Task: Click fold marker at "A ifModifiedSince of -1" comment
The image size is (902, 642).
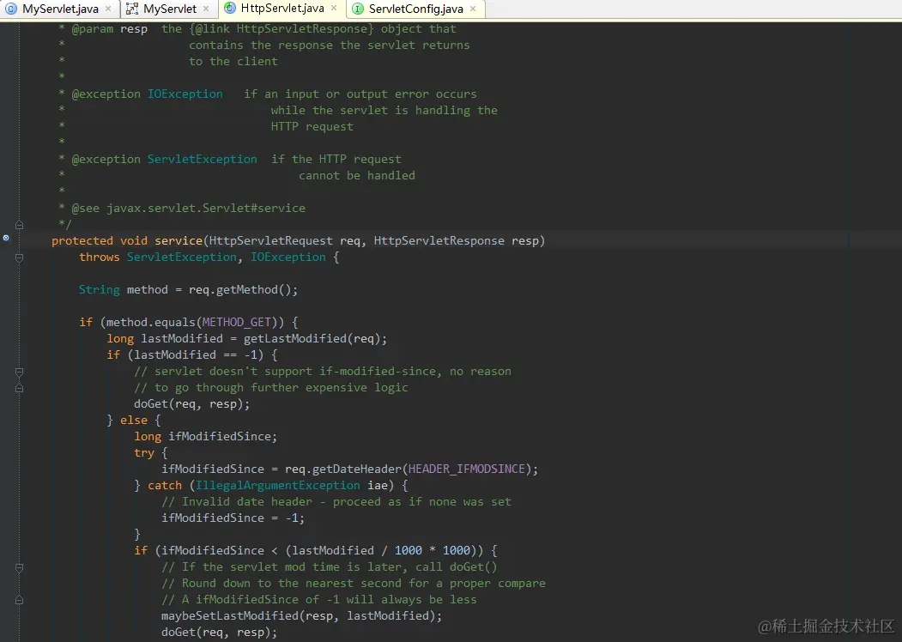Action: pyautogui.click(x=19, y=599)
